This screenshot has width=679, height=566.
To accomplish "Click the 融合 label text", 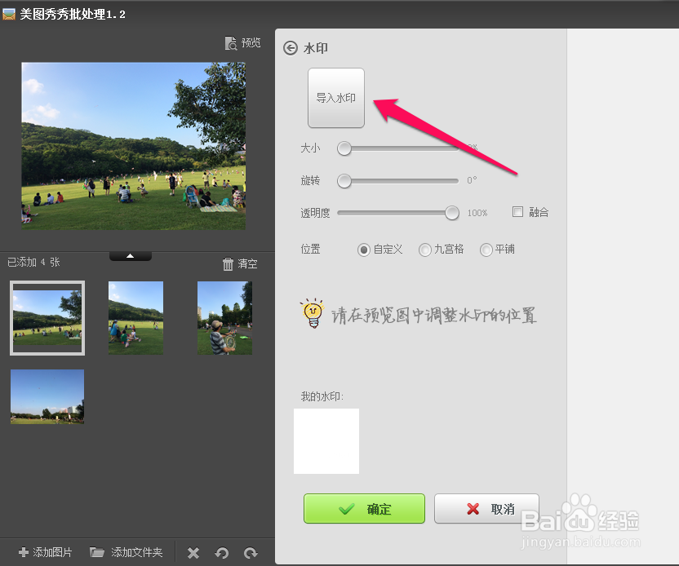I will tap(539, 212).
